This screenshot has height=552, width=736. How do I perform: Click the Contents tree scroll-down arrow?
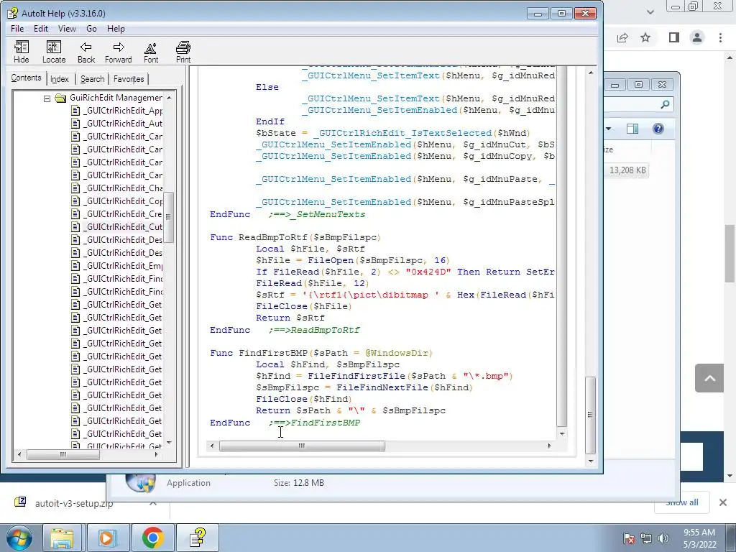coord(169,443)
